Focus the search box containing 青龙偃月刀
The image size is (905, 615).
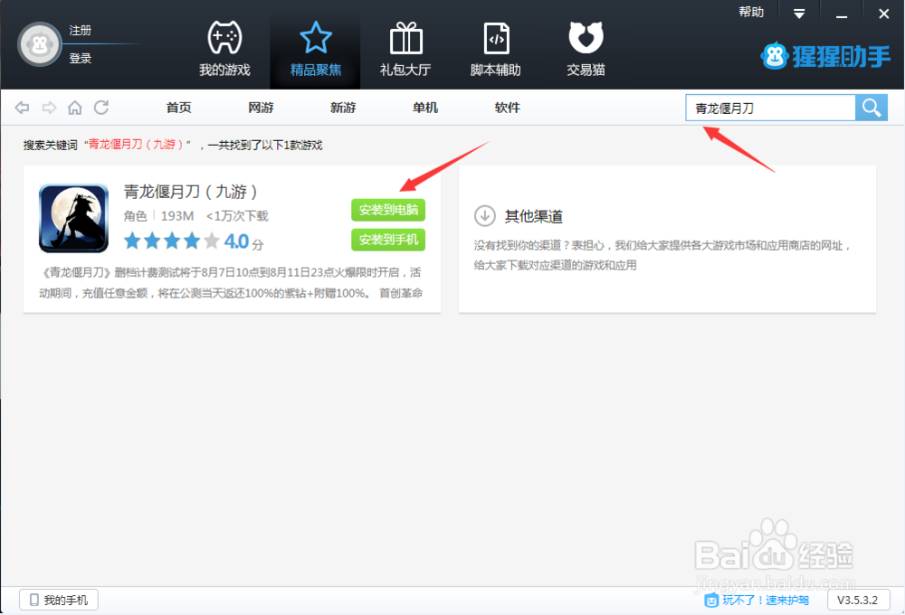pyautogui.click(x=770, y=108)
